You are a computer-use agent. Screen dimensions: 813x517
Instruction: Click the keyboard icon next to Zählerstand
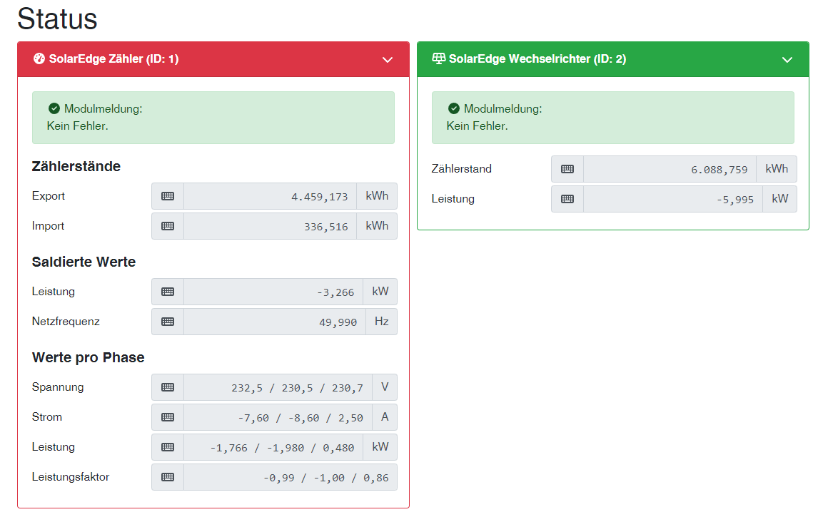click(x=567, y=169)
